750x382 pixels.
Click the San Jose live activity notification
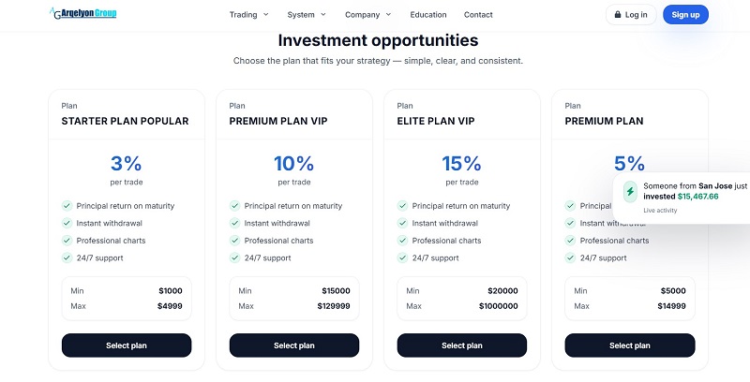click(682, 198)
